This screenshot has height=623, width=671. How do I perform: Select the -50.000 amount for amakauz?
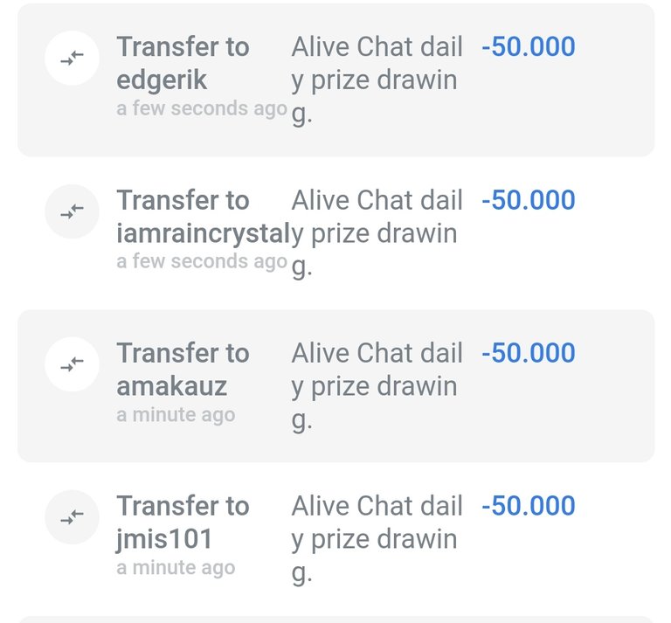click(528, 353)
